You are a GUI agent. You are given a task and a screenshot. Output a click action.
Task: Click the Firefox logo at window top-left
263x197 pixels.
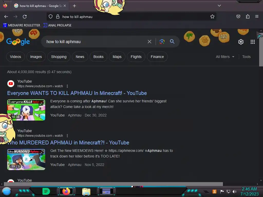(x=5, y=6)
